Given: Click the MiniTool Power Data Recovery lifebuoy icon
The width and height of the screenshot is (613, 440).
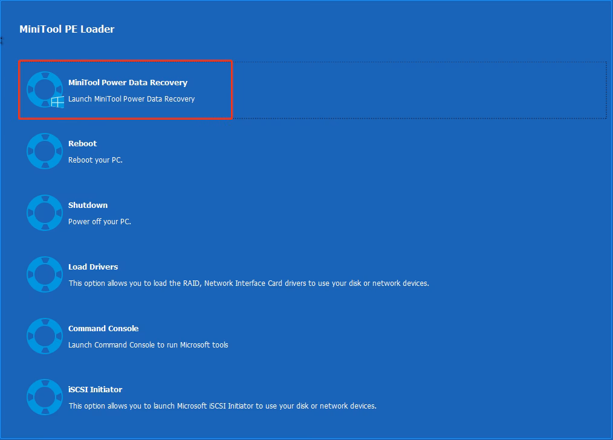Looking at the screenshot, I should [x=45, y=89].
